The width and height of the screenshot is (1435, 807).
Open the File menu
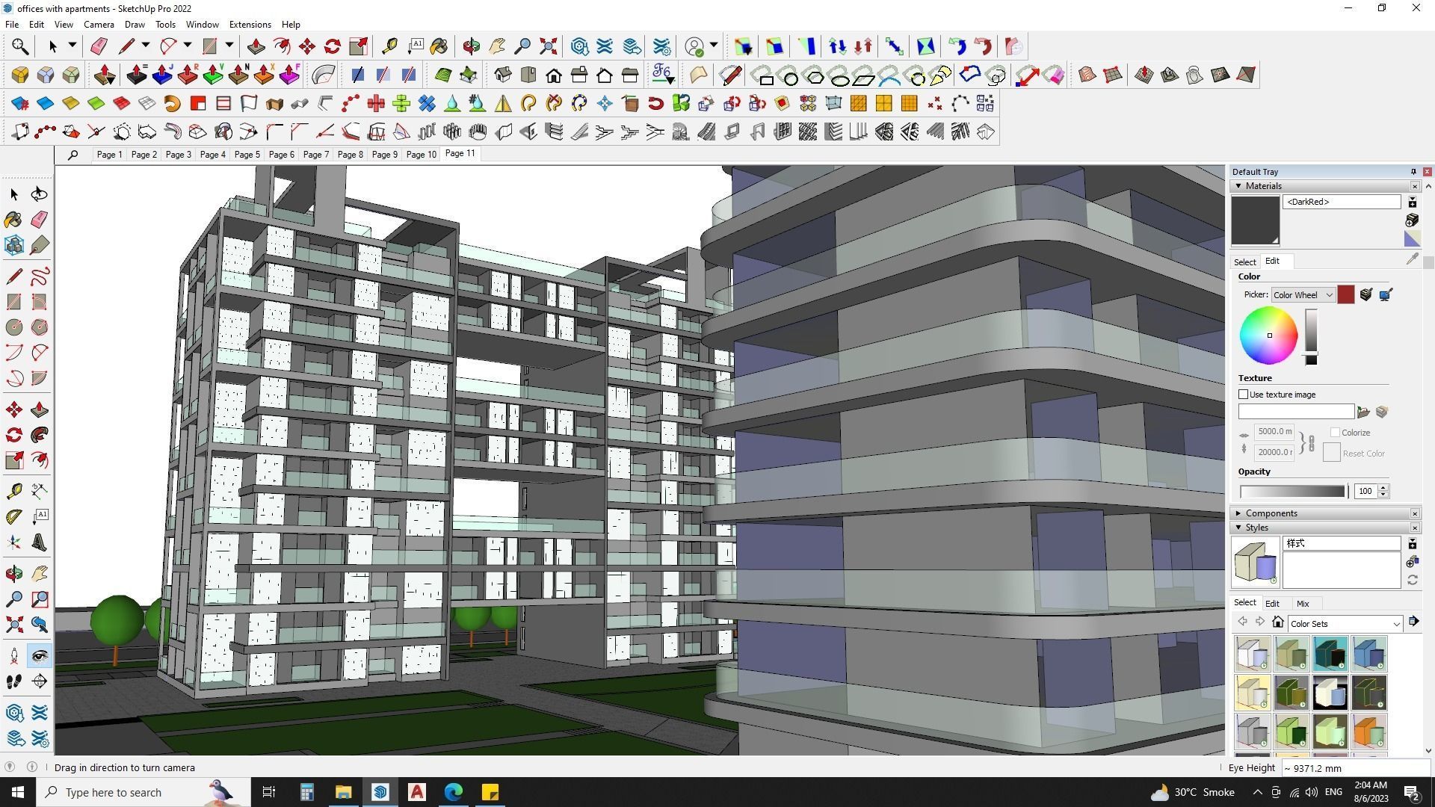pyautogui.click(x=12, y=25)
